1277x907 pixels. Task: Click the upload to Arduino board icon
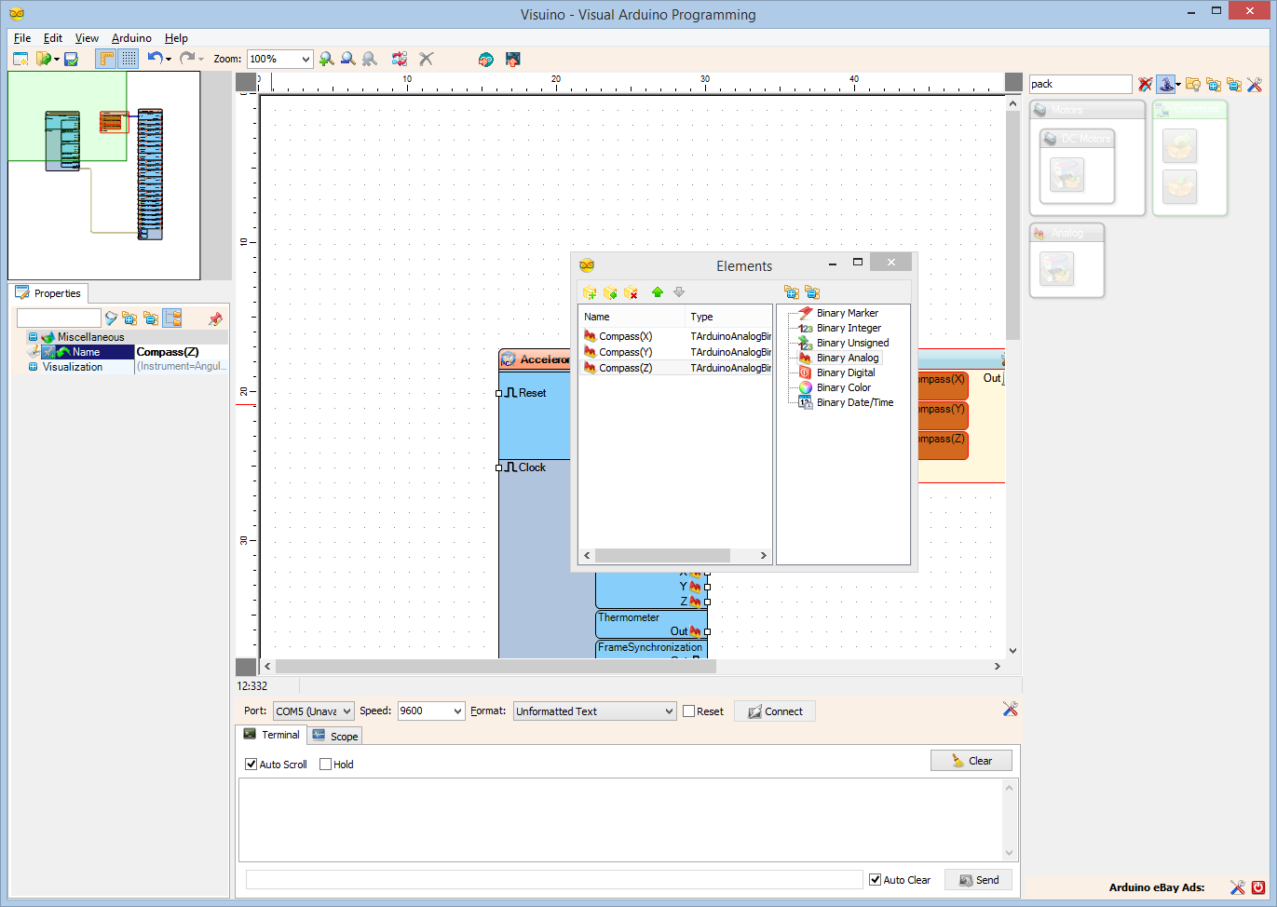point(512,59)
